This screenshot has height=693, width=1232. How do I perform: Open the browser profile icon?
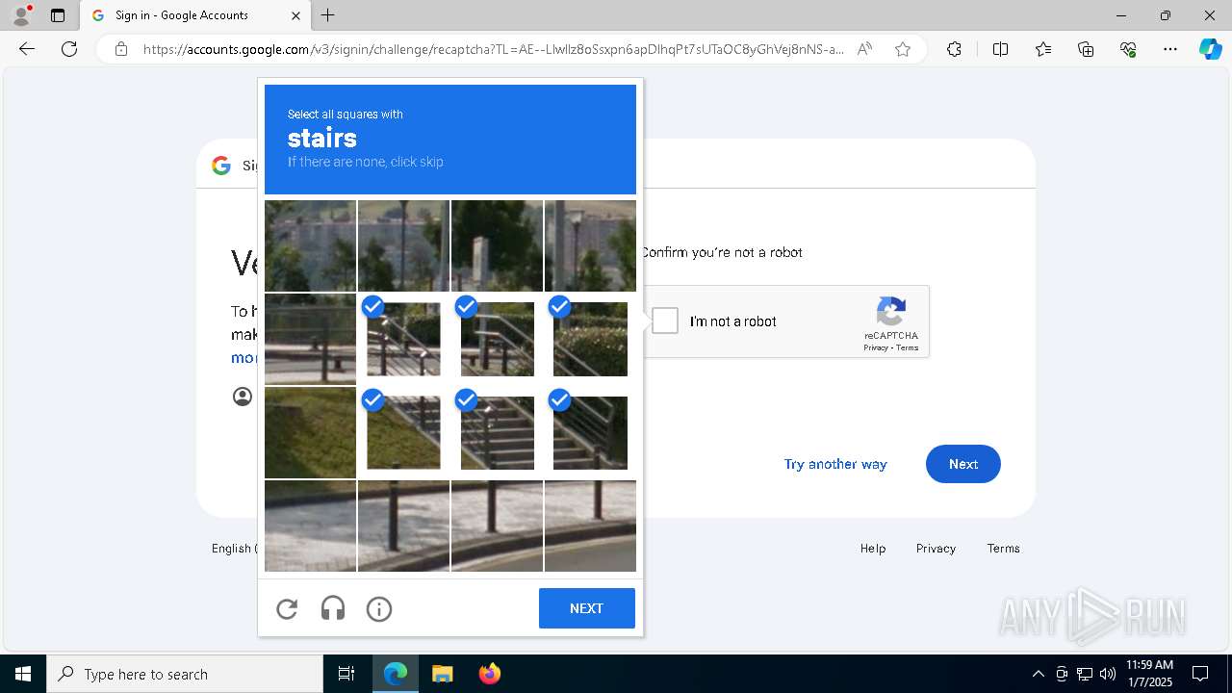pyautogui.click(x=21, y=15)
